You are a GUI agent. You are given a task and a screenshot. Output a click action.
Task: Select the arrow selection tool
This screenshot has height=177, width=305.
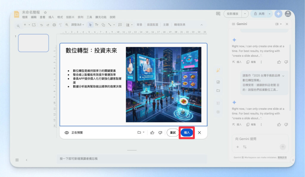pyautogui.click(x=90, y=25)
